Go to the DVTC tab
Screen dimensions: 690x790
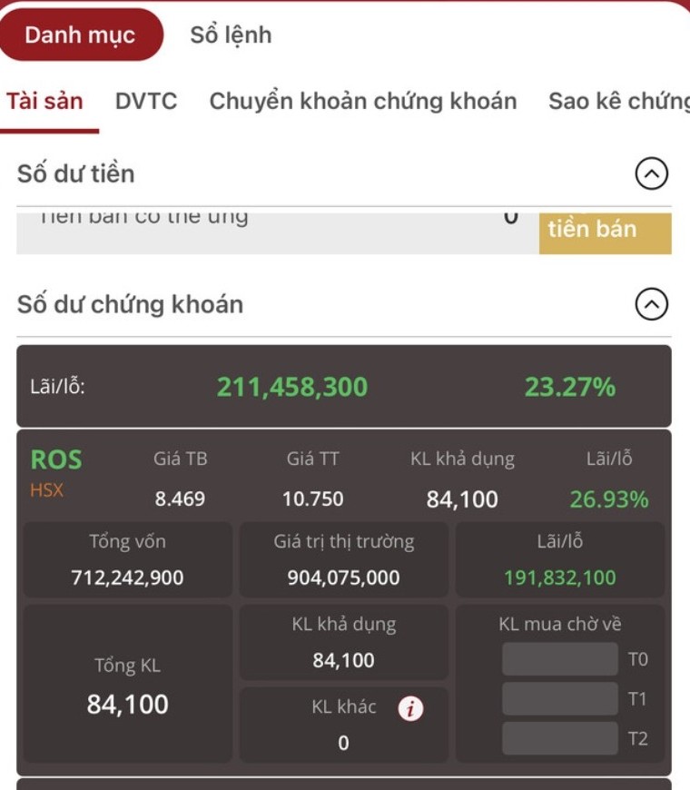tap(146, 101)
